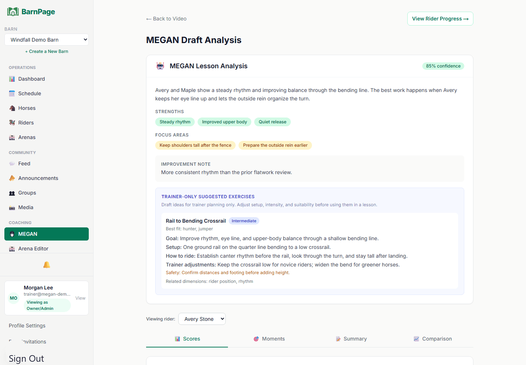Image resolution: width=526 pixels, height=365 pixels.
Task: Click View next to Morgan Lee profile
Action: tap(80, 298)
